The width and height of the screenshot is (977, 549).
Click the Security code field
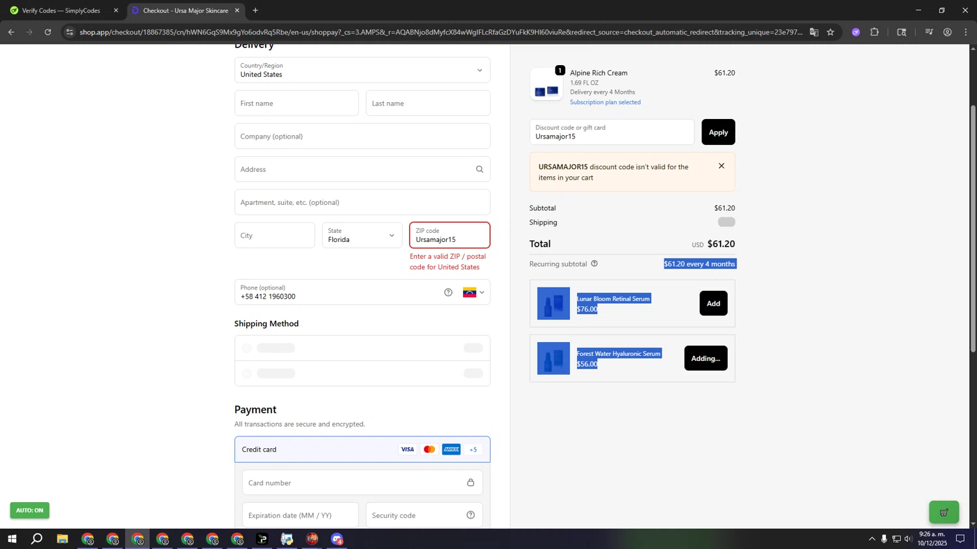[x=424, y=515]
